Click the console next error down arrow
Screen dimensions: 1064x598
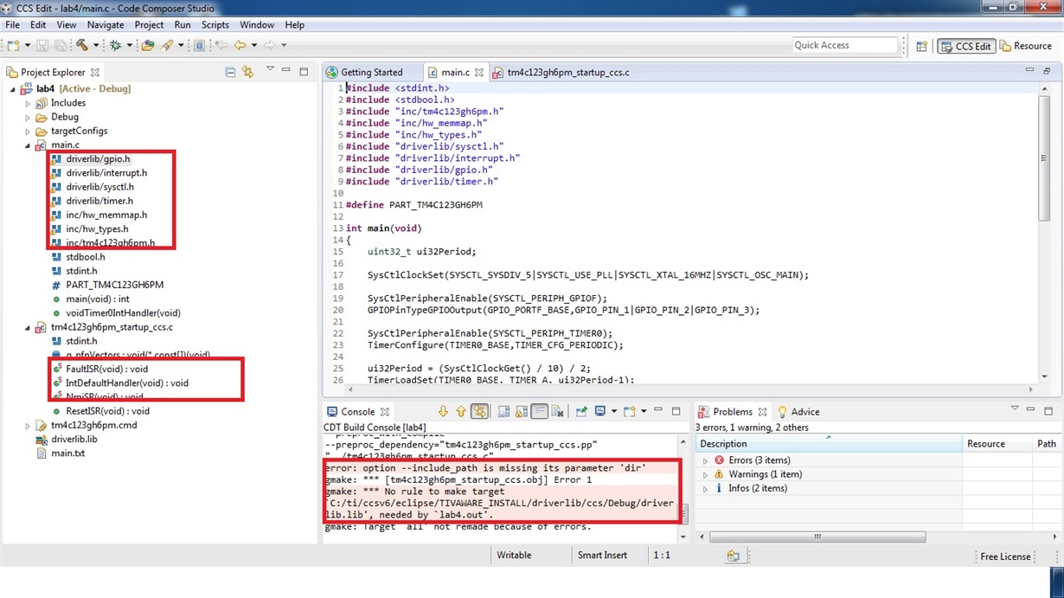[442, 412]
